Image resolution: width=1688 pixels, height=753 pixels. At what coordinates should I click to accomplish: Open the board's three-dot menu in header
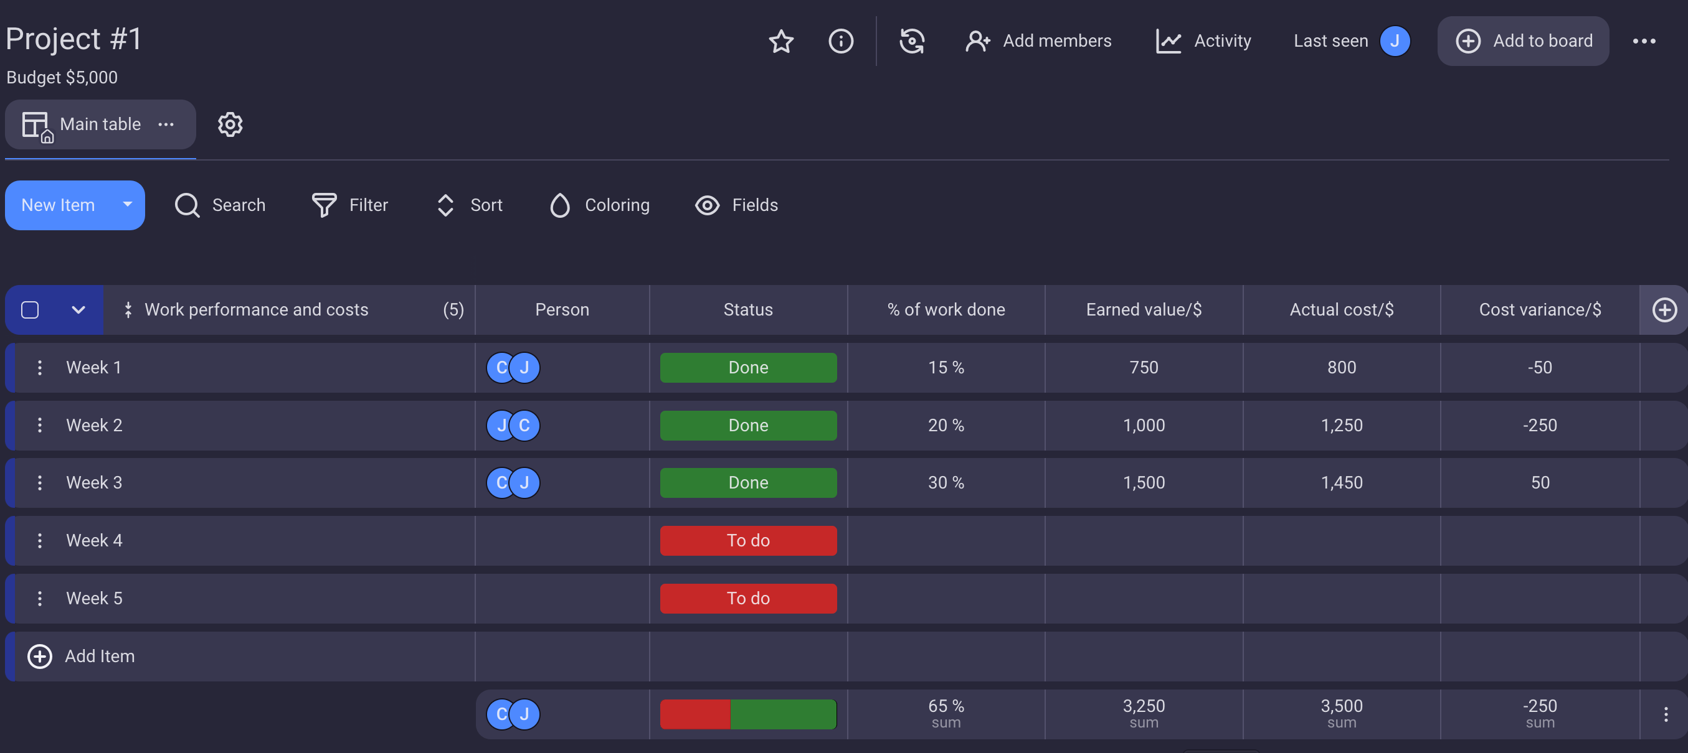click(x=1643, y=40)
